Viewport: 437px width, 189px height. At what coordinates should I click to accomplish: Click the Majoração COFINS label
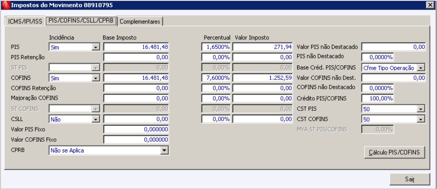pos(35,98)
